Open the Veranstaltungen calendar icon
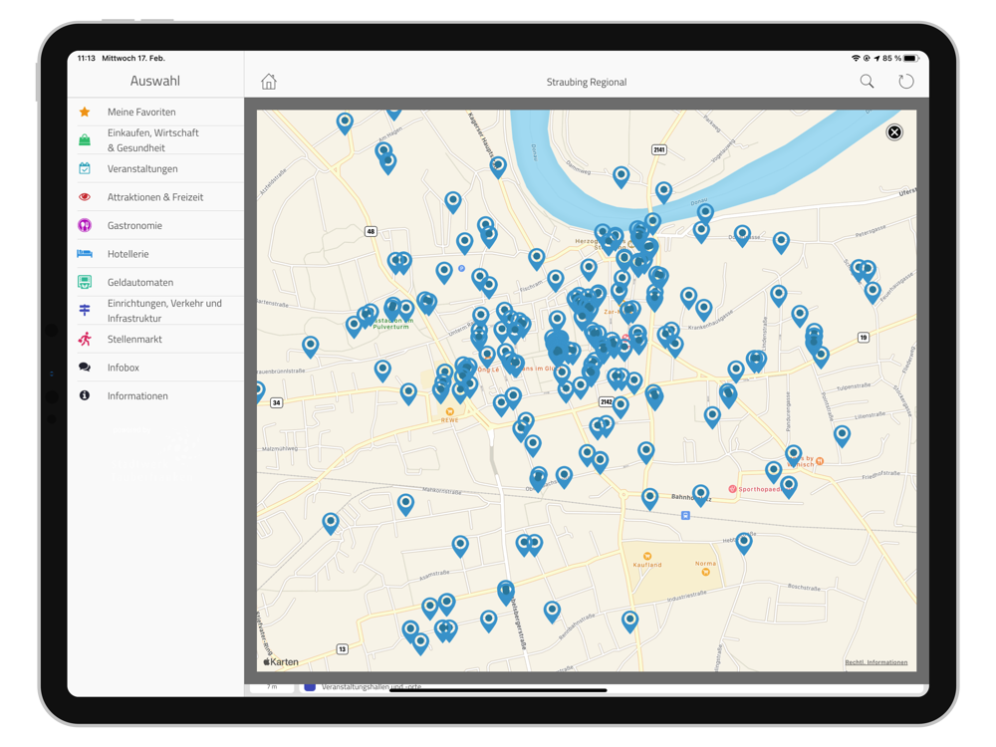 [85, 168]
